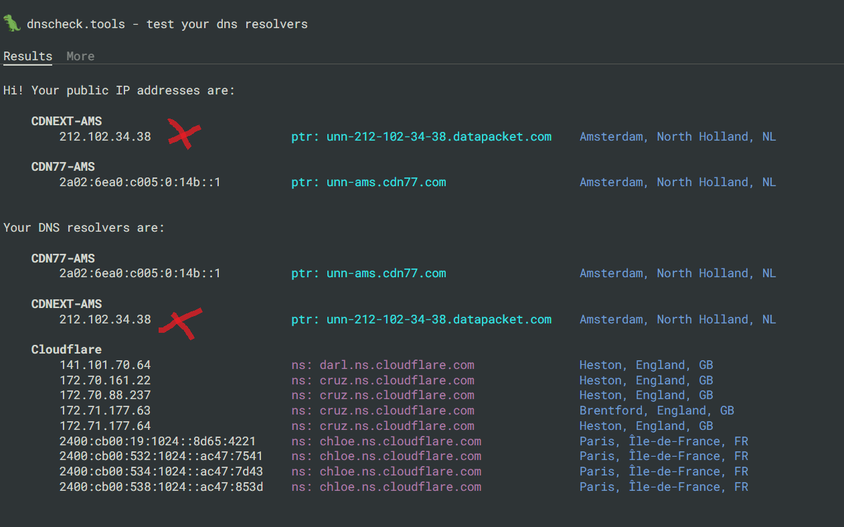Open the More tab
The image size is (844, 527).
80,56
